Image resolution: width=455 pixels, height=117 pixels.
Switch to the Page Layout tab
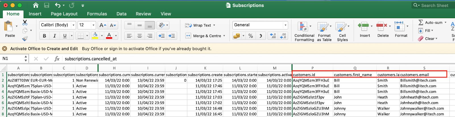click(x=64, y=14)
